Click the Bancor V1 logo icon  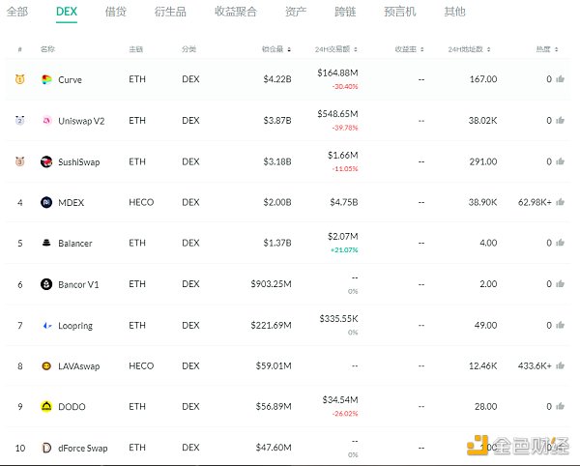coord(46,284)
